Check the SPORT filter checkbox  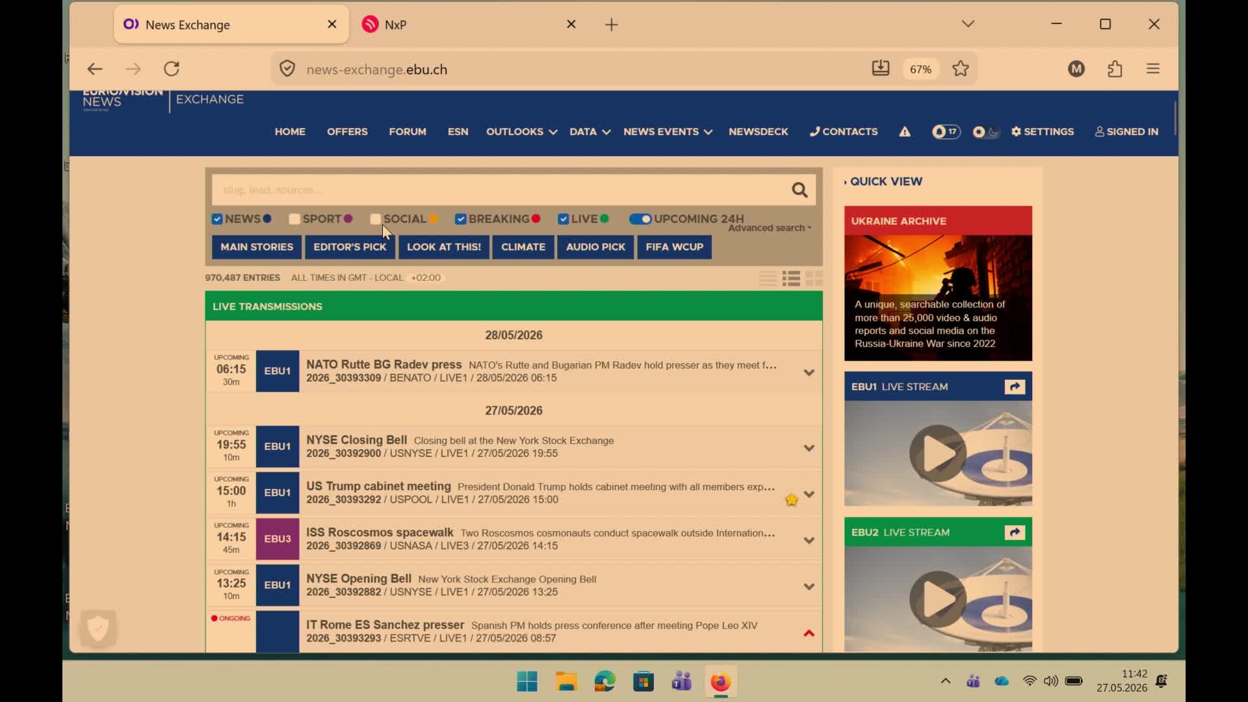point(294,219)
